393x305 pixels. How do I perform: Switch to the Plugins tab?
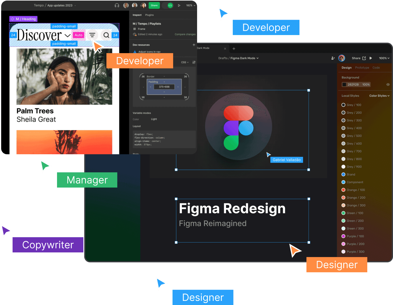click(149, 15)
